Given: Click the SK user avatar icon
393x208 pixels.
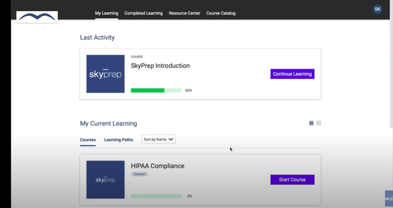Looking at the screenshot, I should (x=377, y=9).
